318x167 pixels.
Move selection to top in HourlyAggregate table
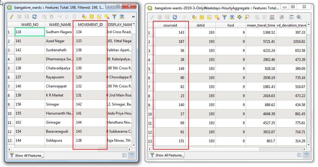click(x=232, y=17)
